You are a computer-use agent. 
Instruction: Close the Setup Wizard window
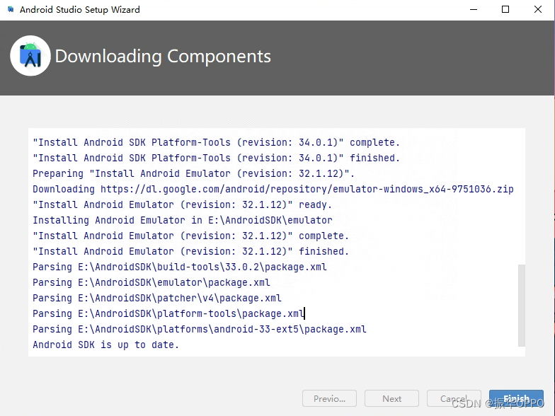(x=538, y=10)
